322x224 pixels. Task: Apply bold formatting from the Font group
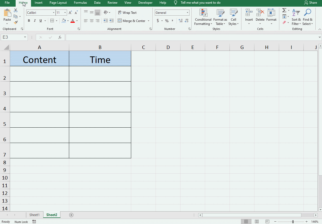pyautogui.click(x=29, y=21)
